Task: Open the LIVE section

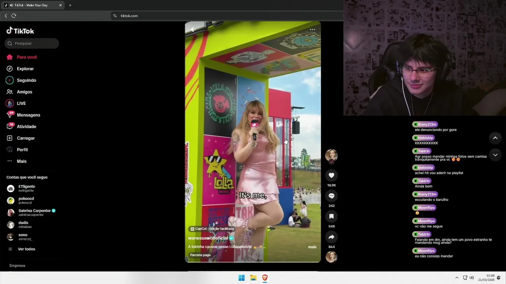Action: [x=16, y=103]
